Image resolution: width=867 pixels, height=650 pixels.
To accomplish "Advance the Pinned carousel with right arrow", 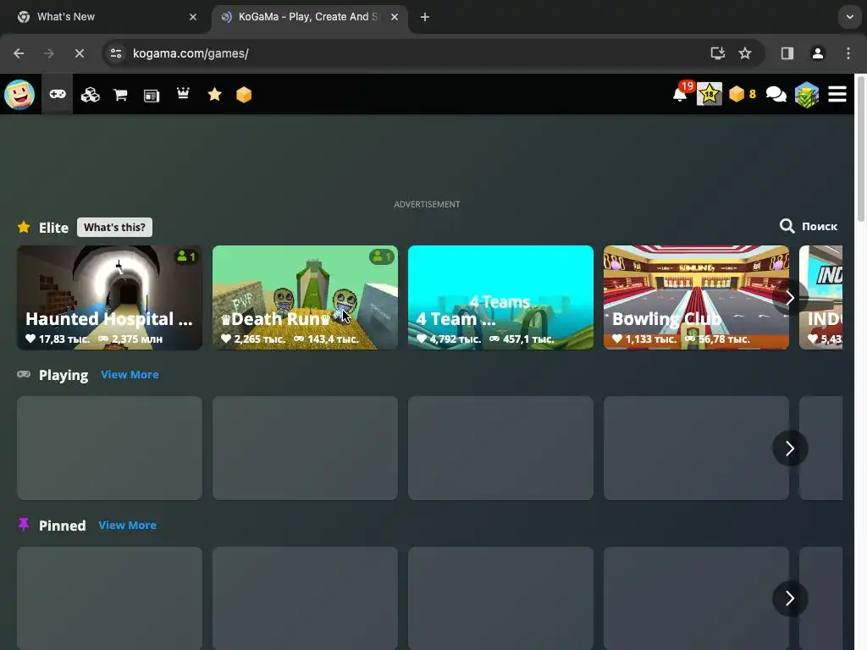I will 790,598.
